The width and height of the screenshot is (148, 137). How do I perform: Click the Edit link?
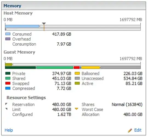click(138, 130)
